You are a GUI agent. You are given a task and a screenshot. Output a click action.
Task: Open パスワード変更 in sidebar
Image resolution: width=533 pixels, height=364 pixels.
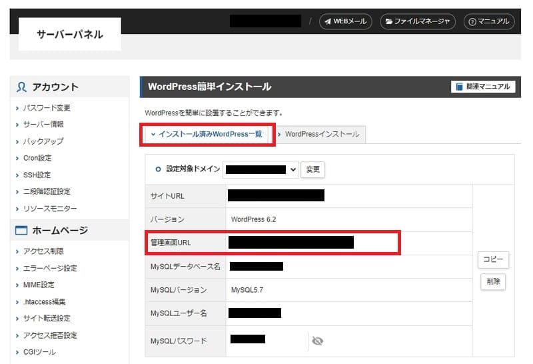tap(47, 108)
